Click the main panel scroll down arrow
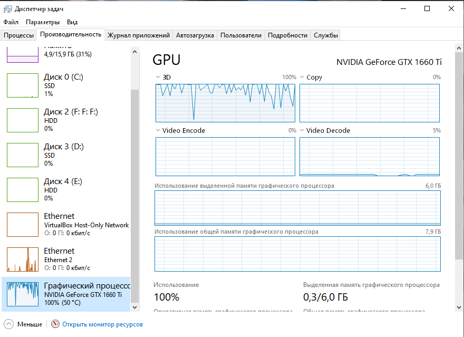 click(x=459, y=307)
